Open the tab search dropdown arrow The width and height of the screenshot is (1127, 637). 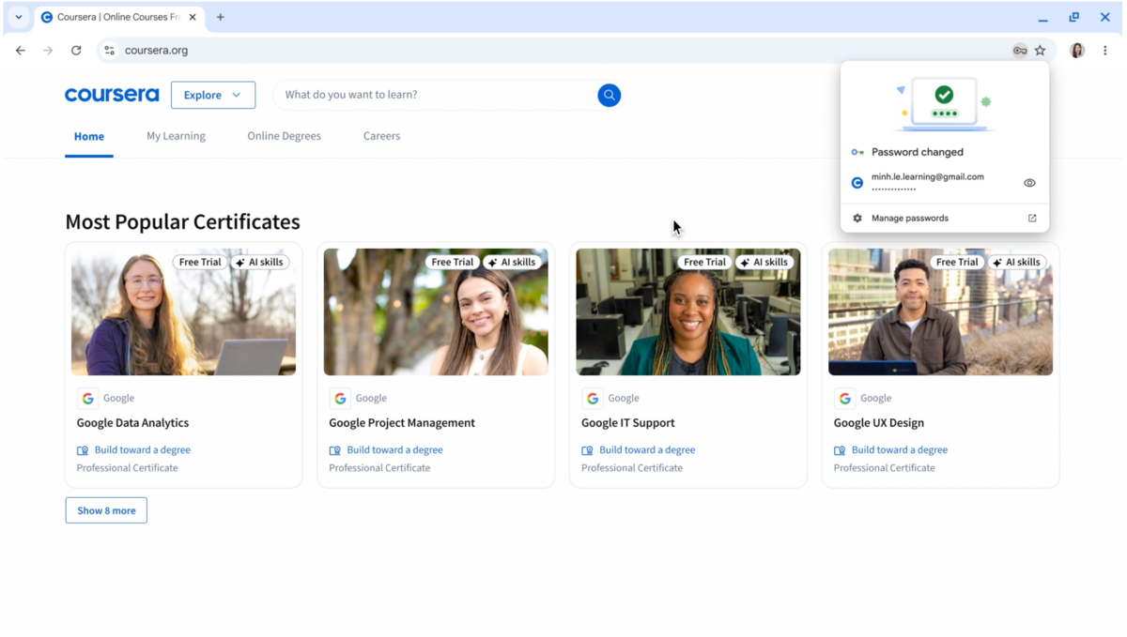18,17
